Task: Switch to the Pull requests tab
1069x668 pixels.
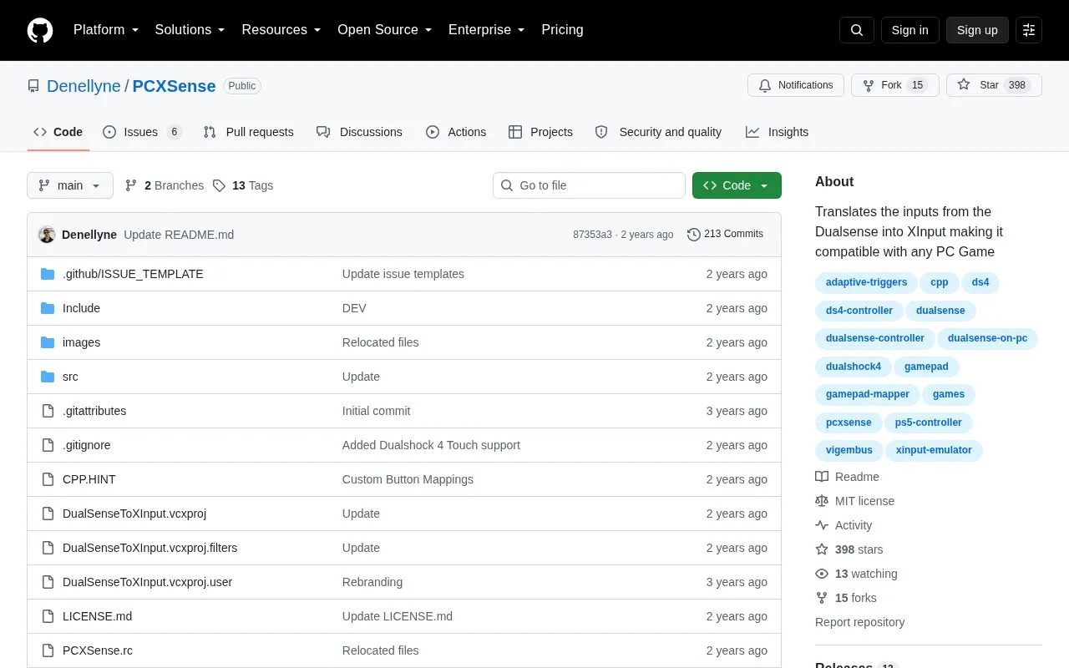Action: 249,132
